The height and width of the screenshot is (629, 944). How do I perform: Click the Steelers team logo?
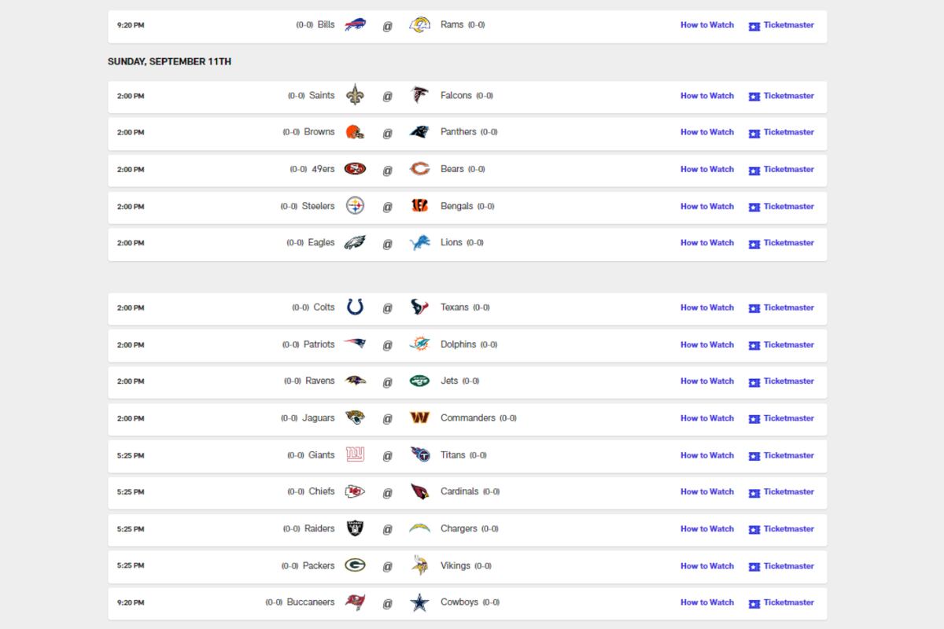point(356,206)
